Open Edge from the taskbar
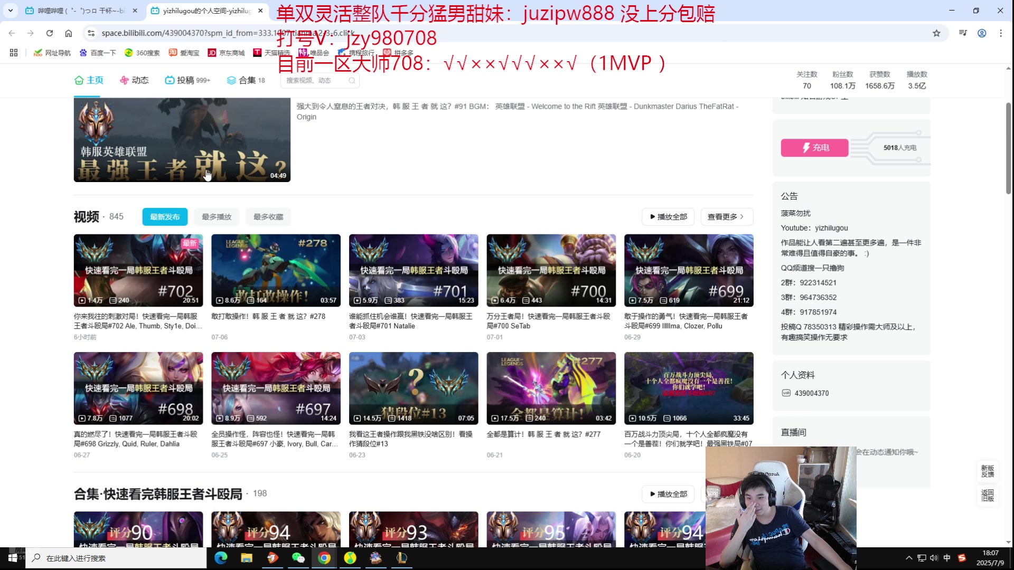Image resolution: width=1014 pixels, height=570 pixels. point(221,558)
